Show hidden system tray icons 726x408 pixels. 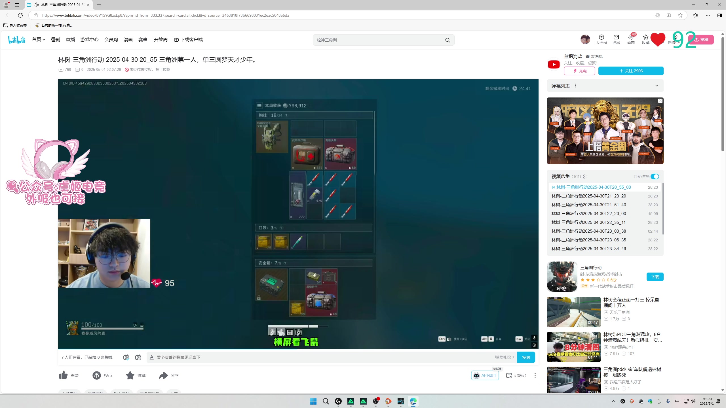tap(614, 401)
